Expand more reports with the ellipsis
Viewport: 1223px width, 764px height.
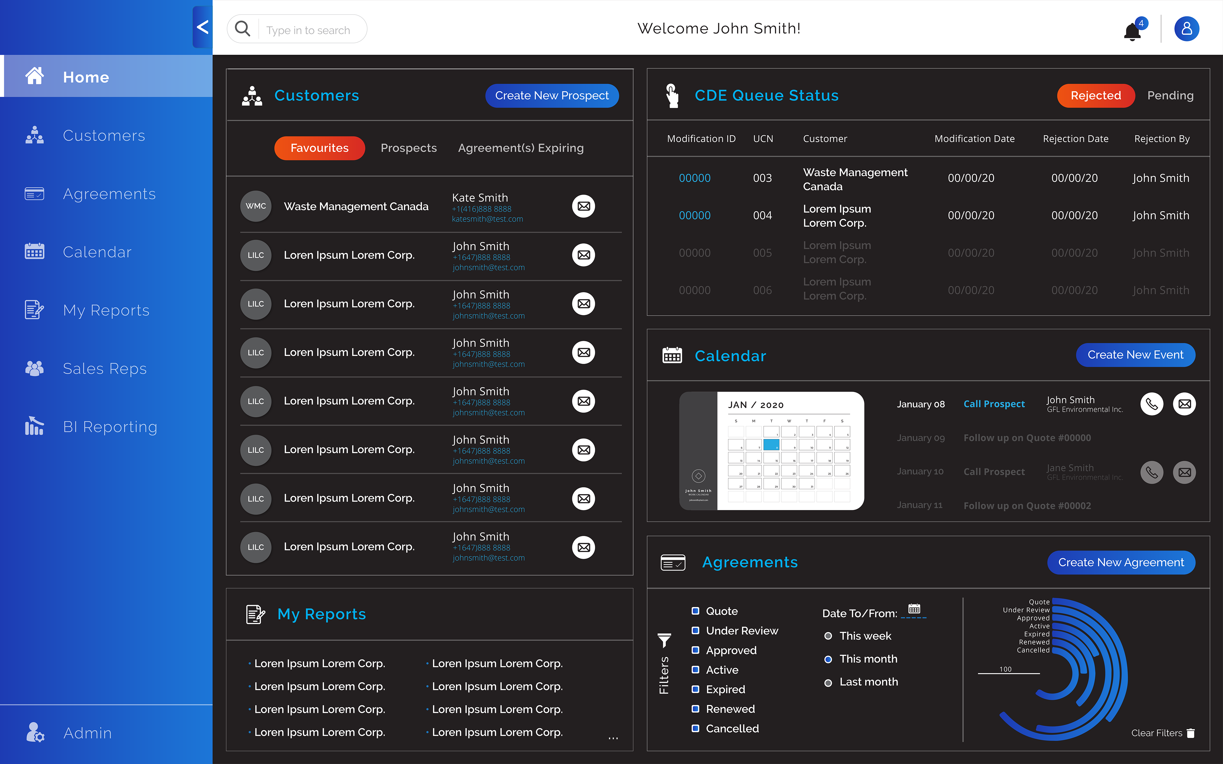(x=613, y=738)
